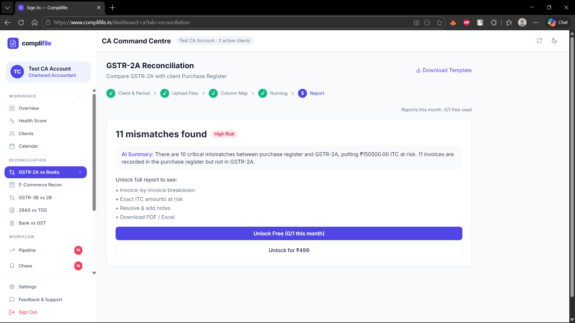Click the TC account avatar
This screenshot has width=575, height=323.
click(17, 72)
